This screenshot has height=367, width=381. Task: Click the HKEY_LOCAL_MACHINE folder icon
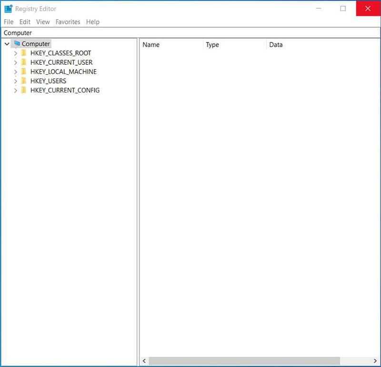coord(24,71)
